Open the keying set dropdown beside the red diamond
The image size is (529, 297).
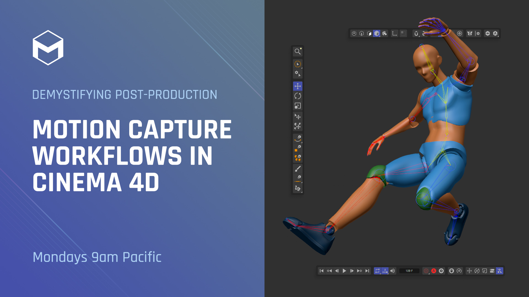click(x=429, y=274)
